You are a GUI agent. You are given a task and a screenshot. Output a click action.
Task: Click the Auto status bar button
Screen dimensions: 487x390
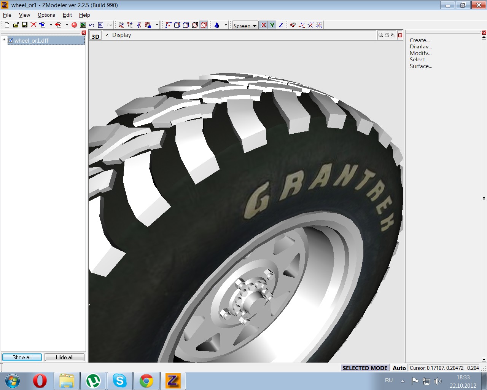tap(399, 368)
